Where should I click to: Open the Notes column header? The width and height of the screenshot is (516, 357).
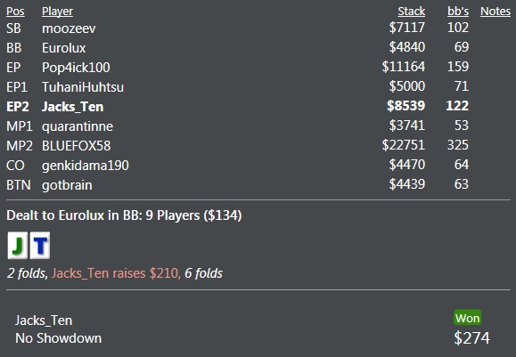point(496,12)
